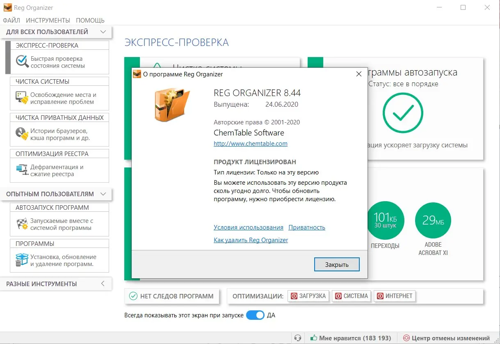Collapse the ДЛЯ ВСЕХ ПОЛЬЗОВАТЕЛЕЙ section
The width and height of the screenshot is (500, 344).
point(103,32)
